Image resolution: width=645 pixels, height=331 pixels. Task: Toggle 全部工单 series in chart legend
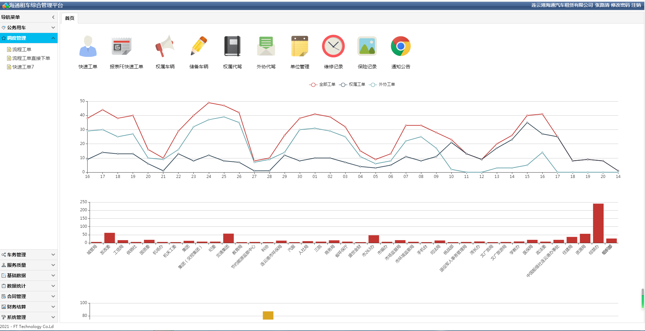[x=322, y=84]
